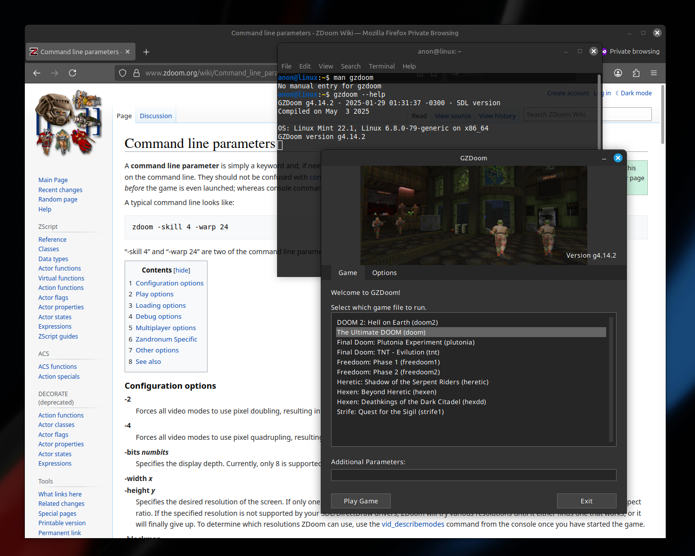This screenshot has height=556, width=695.
Task: Open the Terminal menu in terminal window
Action: 381,66
